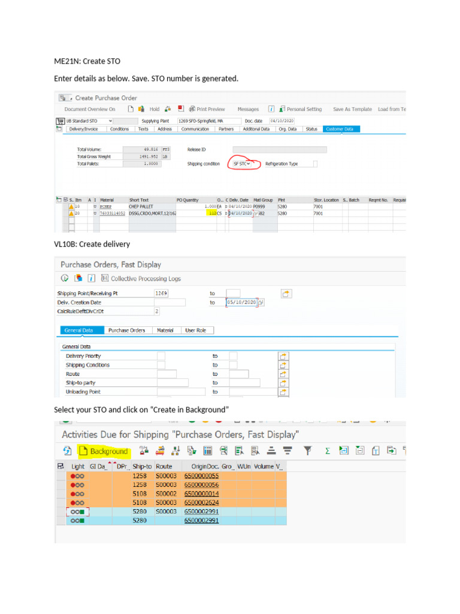Image resolution: width=460 pixels, height=614 pixels.
Task: Click the shopping cart icon beside order type
Action: tap(60, 121)
